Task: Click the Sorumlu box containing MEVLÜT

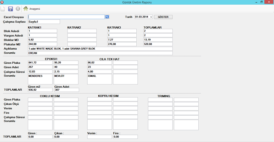Action: coord(66,79)
